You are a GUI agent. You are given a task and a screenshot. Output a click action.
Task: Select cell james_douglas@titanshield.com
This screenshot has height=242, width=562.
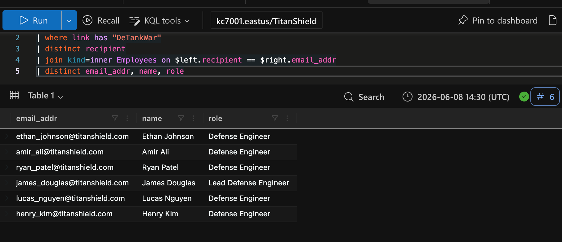72,183
